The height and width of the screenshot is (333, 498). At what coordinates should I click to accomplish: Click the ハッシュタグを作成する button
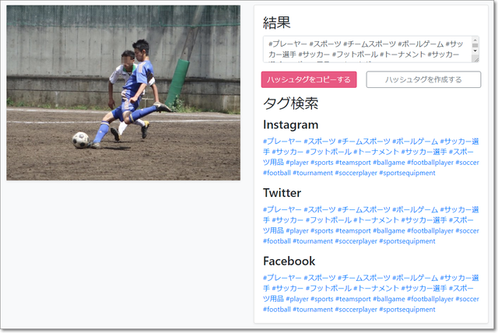coord(423,79)
